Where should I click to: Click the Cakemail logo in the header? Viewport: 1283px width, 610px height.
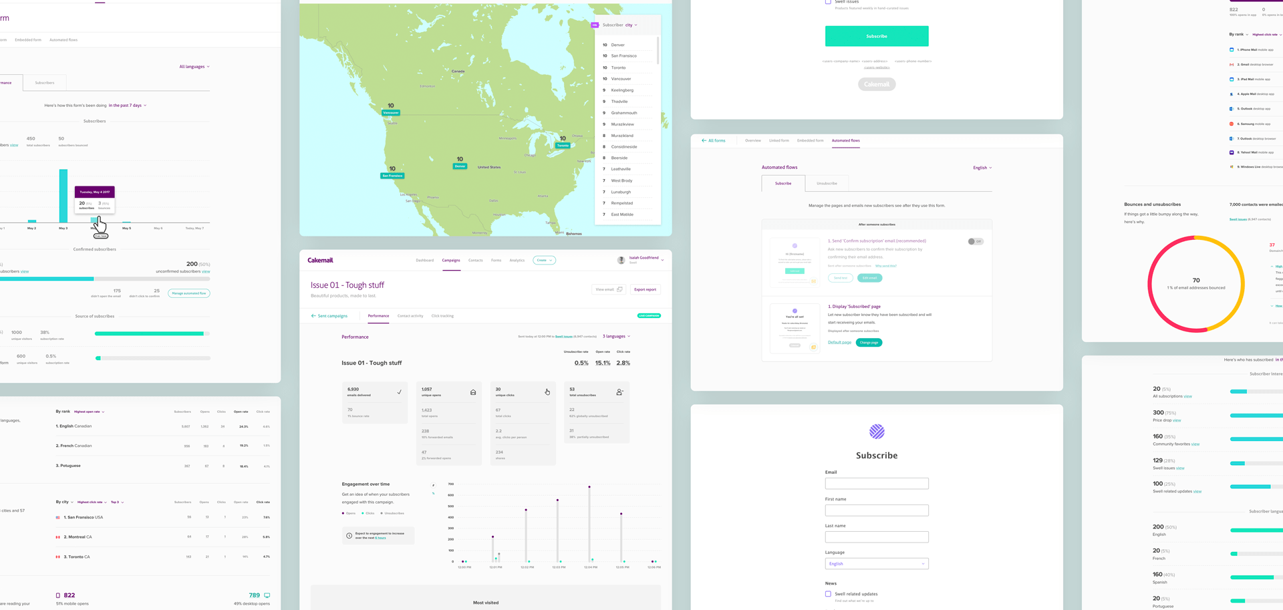(x=320, y=261)
